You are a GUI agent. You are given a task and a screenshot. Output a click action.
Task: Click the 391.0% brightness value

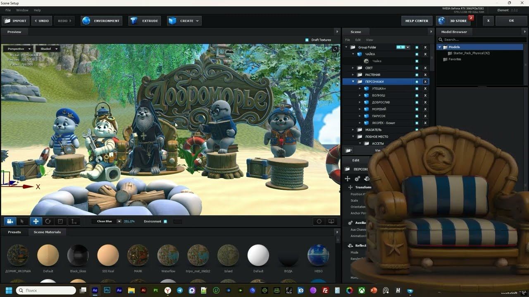129,222
